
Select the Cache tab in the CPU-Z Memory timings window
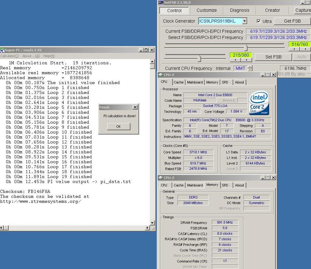178,185
